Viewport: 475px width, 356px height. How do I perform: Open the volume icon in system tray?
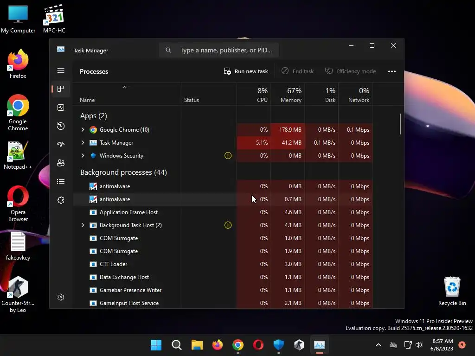pos(419,345)
